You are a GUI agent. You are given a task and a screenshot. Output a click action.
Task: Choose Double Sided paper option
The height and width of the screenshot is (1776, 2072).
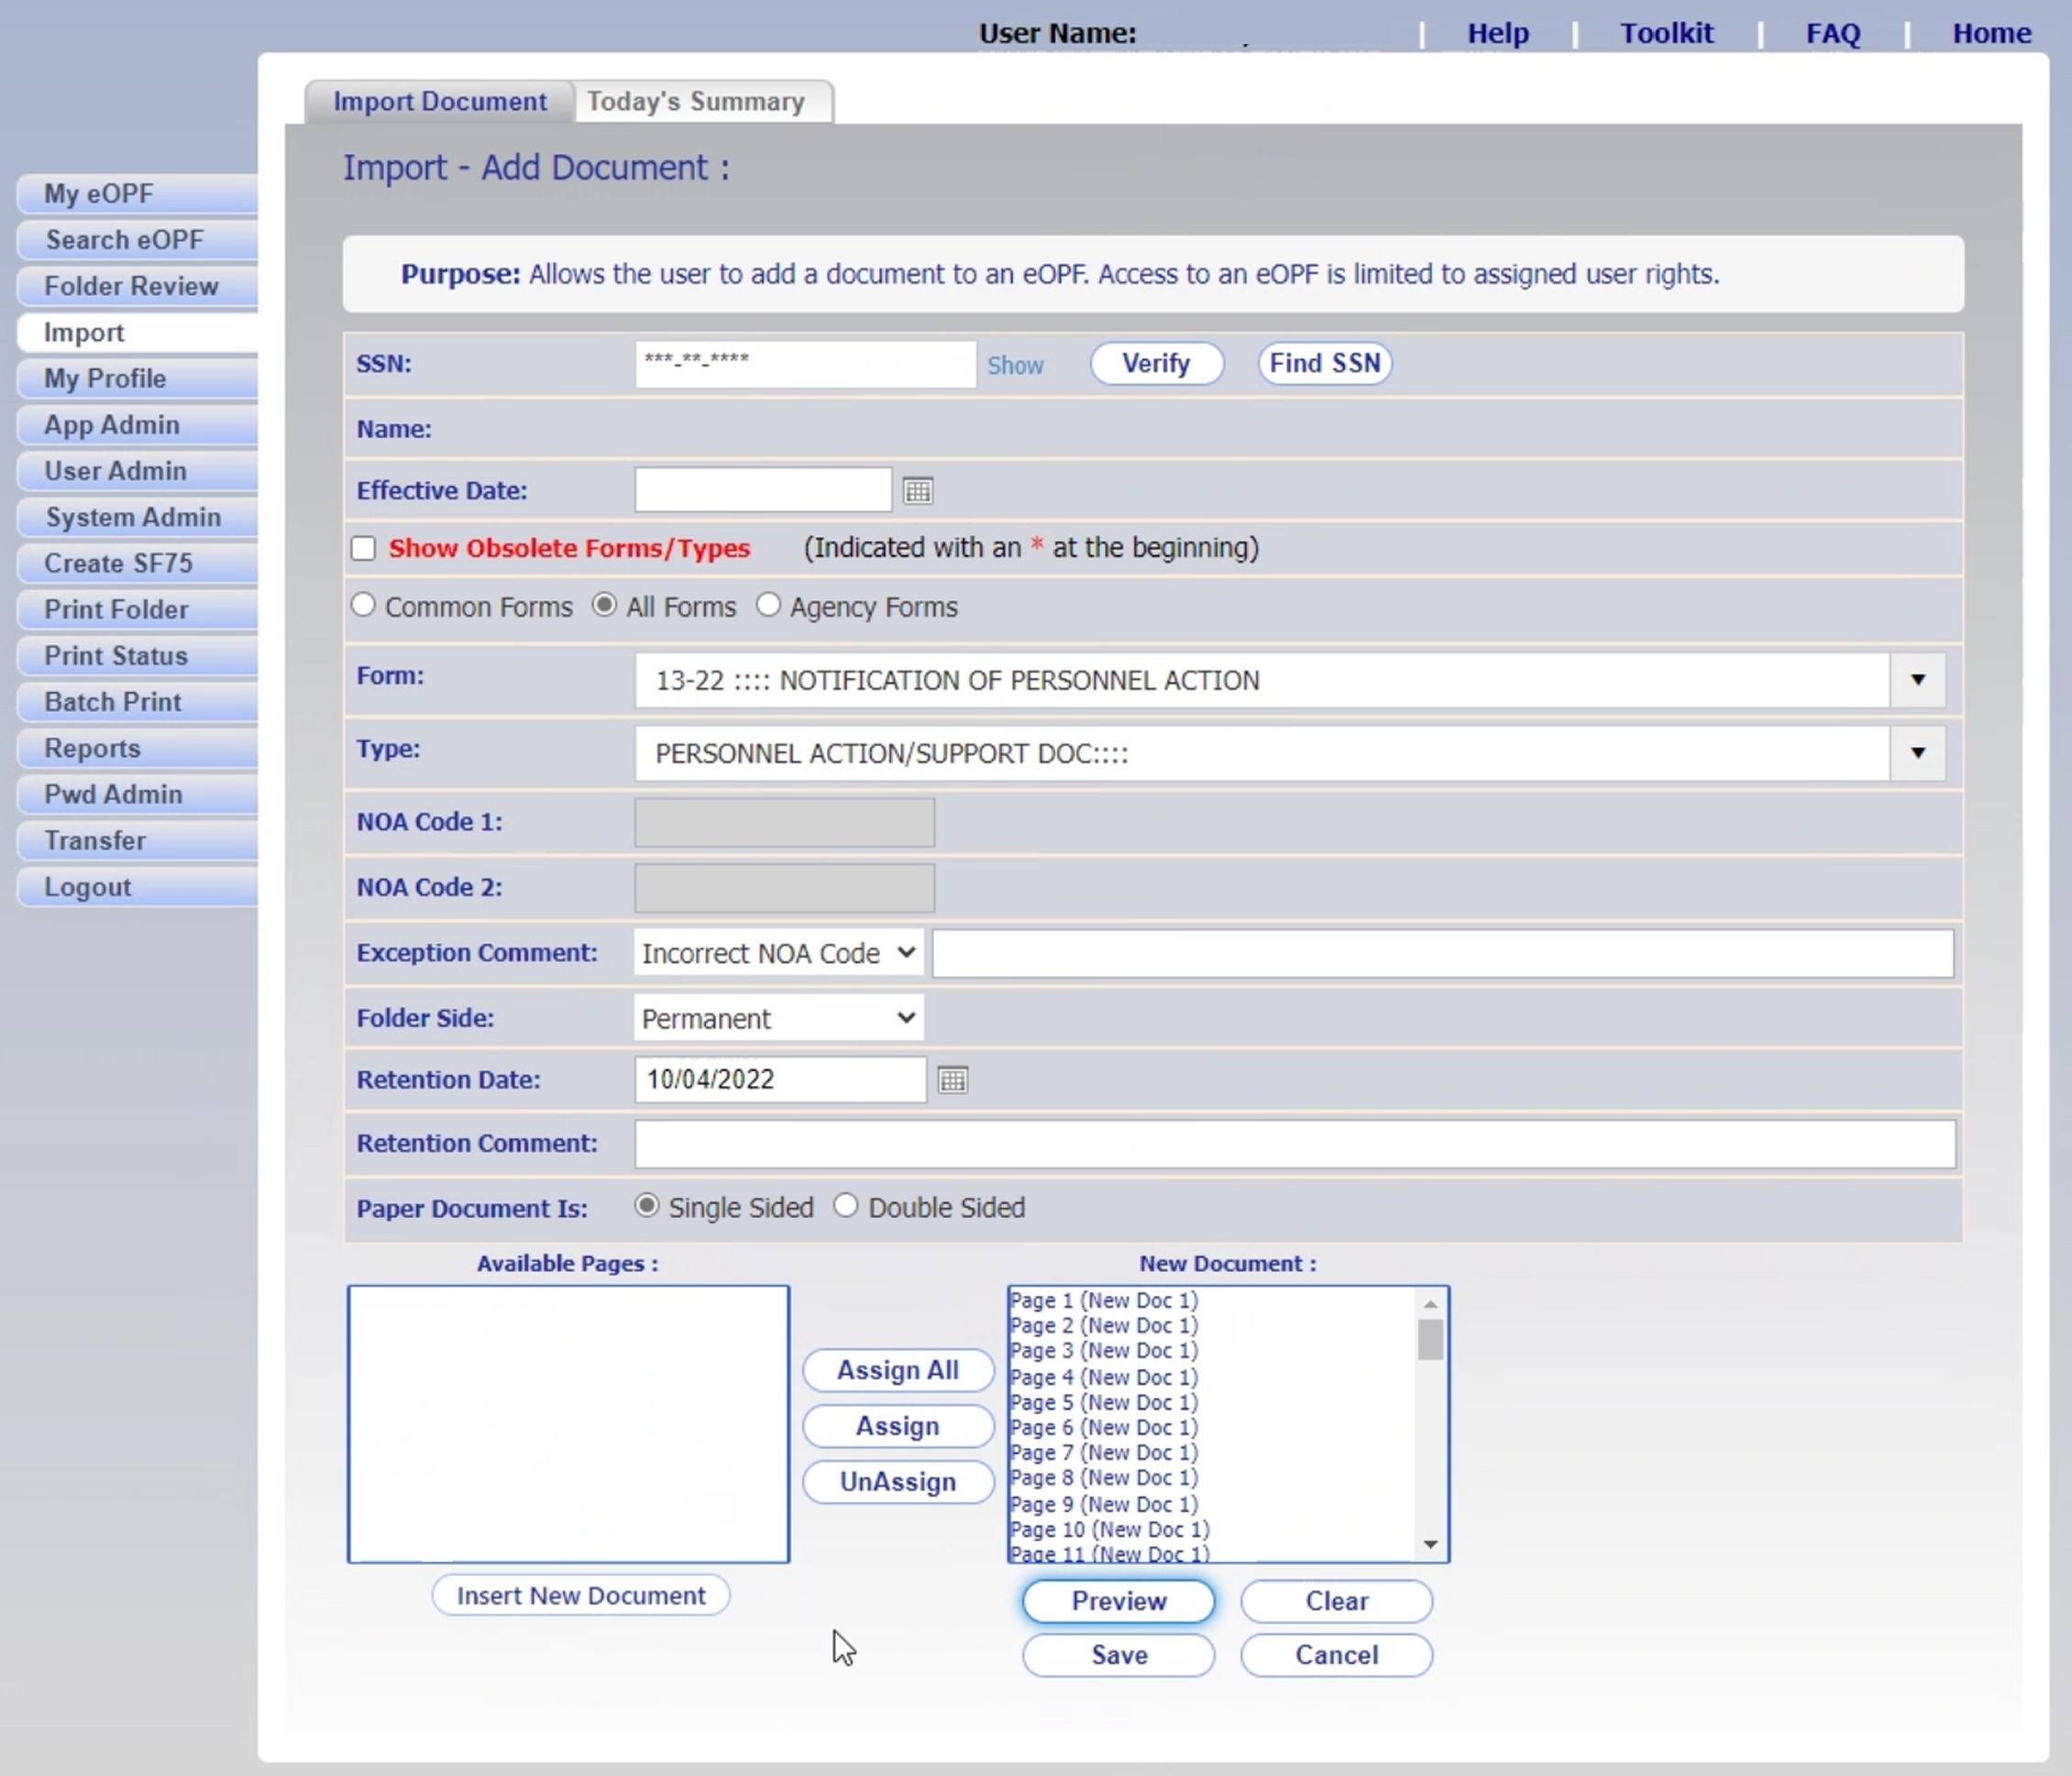[846, 1206]
